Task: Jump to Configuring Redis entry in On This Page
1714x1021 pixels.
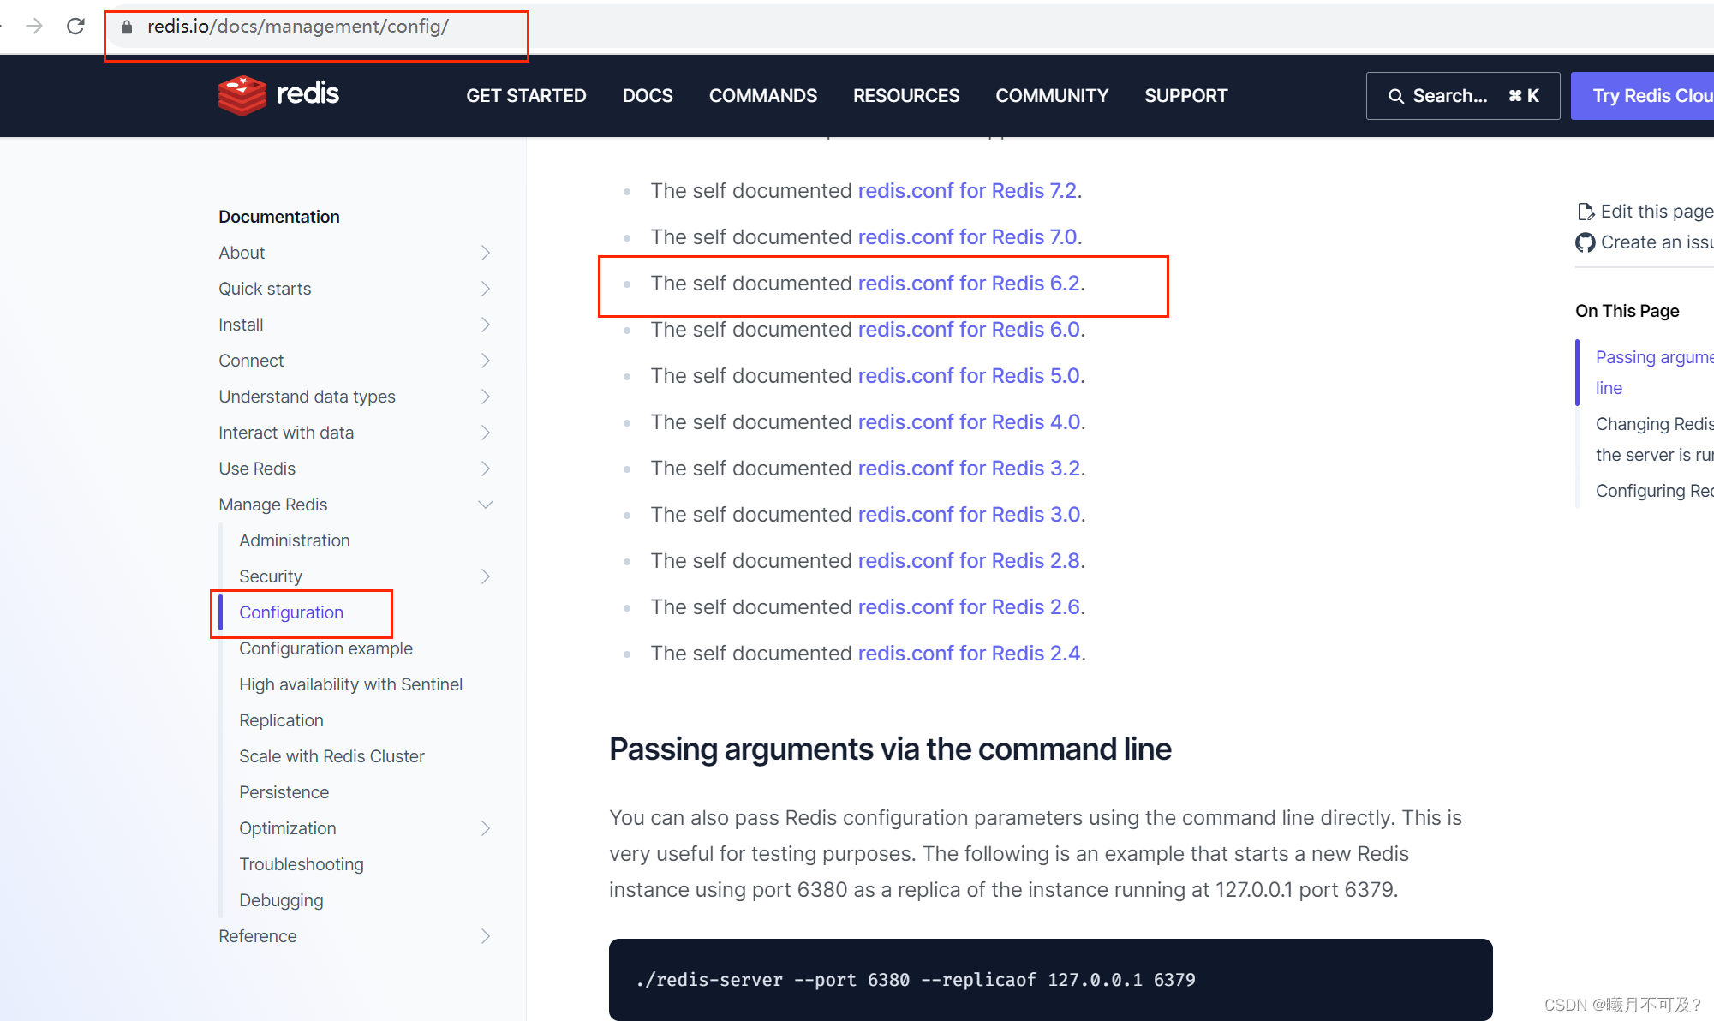Action: (x=1654, y=491)
